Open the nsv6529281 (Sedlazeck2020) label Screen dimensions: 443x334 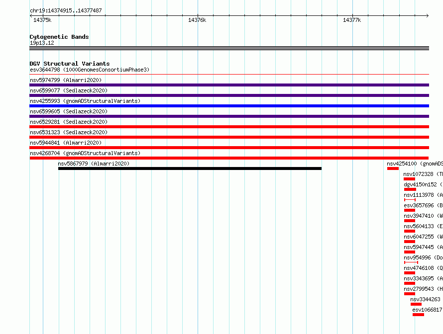pyautogui.click(x=69, y=122)
